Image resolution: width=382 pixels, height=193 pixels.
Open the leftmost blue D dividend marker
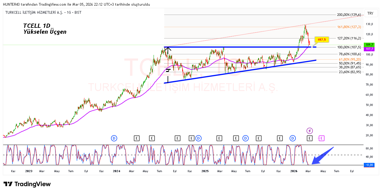click(114, 138)
